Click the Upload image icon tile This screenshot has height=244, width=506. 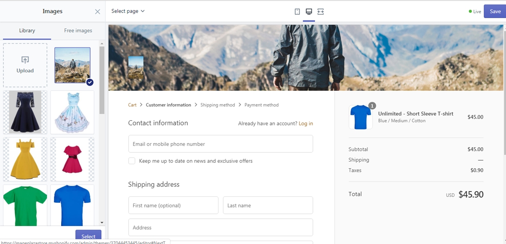tap(25, 65)
